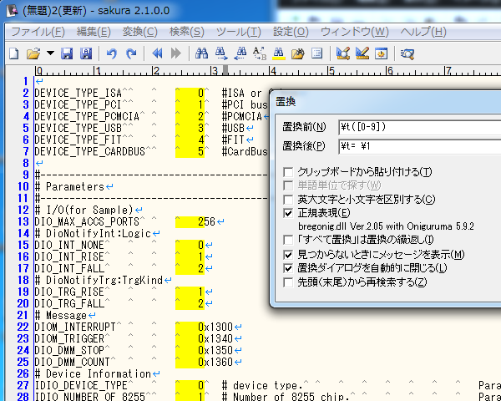Jump forward with the double right arrow
501x401 pixels.
[176, 53]
